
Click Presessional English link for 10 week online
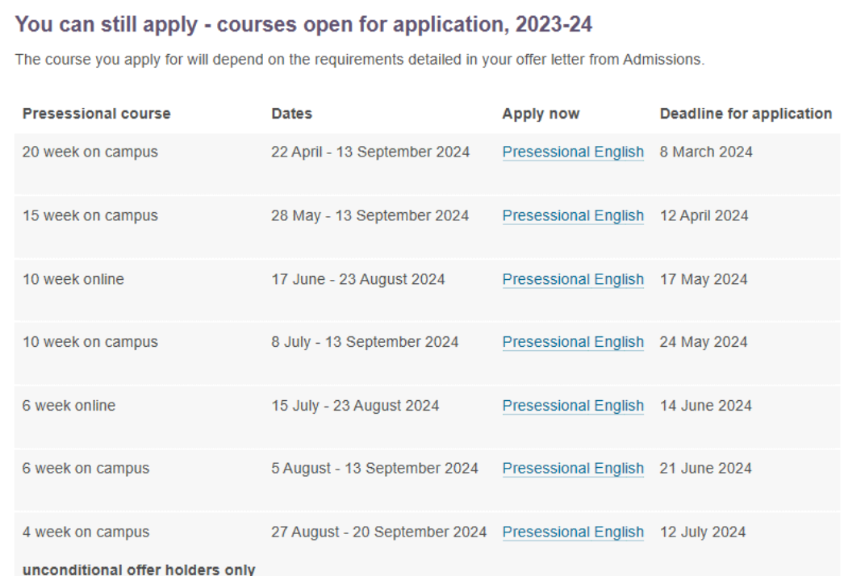click(573, 279)
